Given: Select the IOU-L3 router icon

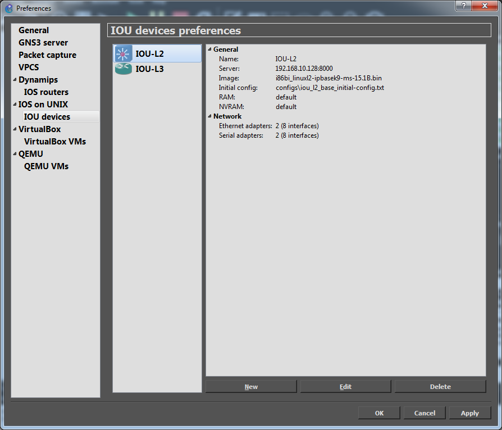Looking at the screenshot, I should pyautogui.click(x=124, y=69).
